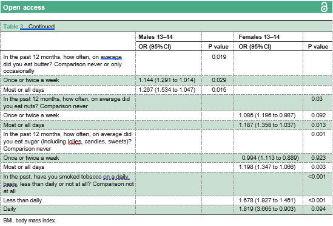Click OR value 1.187 (1.358 to 1.037)
Viewport: 333px width, 226px height.
(x=267, y=125)
